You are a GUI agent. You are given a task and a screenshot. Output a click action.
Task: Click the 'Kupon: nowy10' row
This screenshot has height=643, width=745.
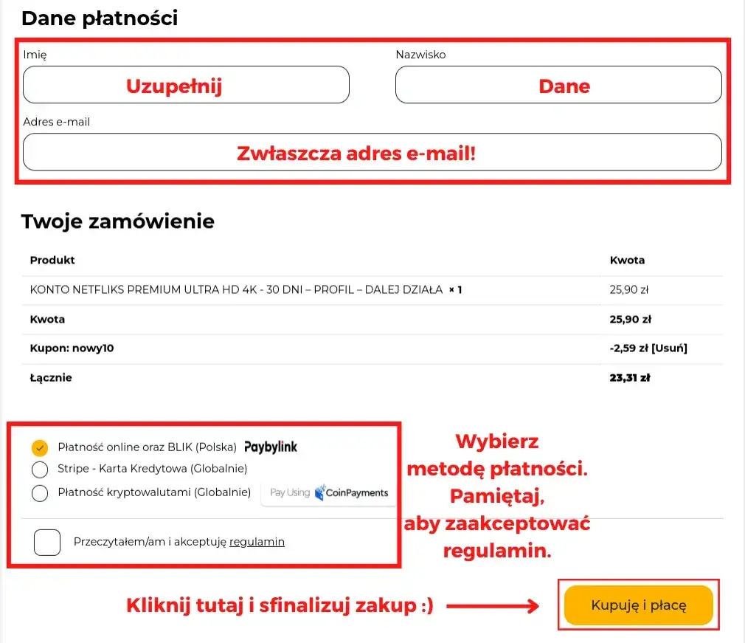73,348
